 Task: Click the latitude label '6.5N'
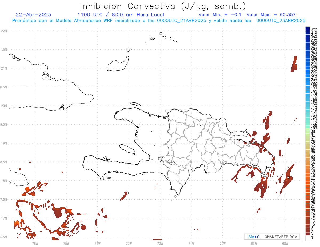click(4, 237)
